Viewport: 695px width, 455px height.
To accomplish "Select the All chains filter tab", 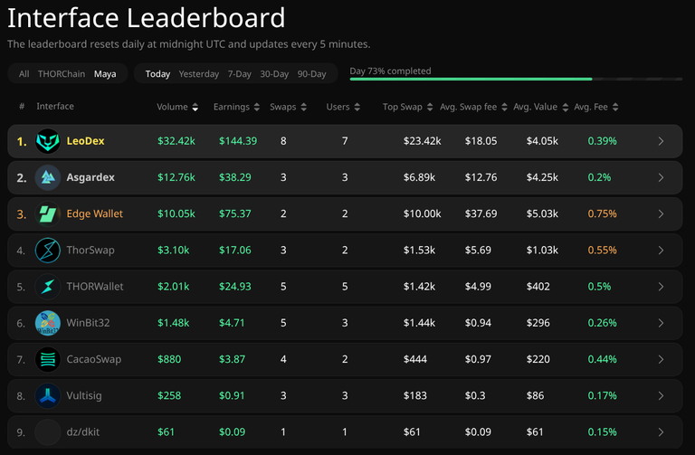I will point(24,74).
